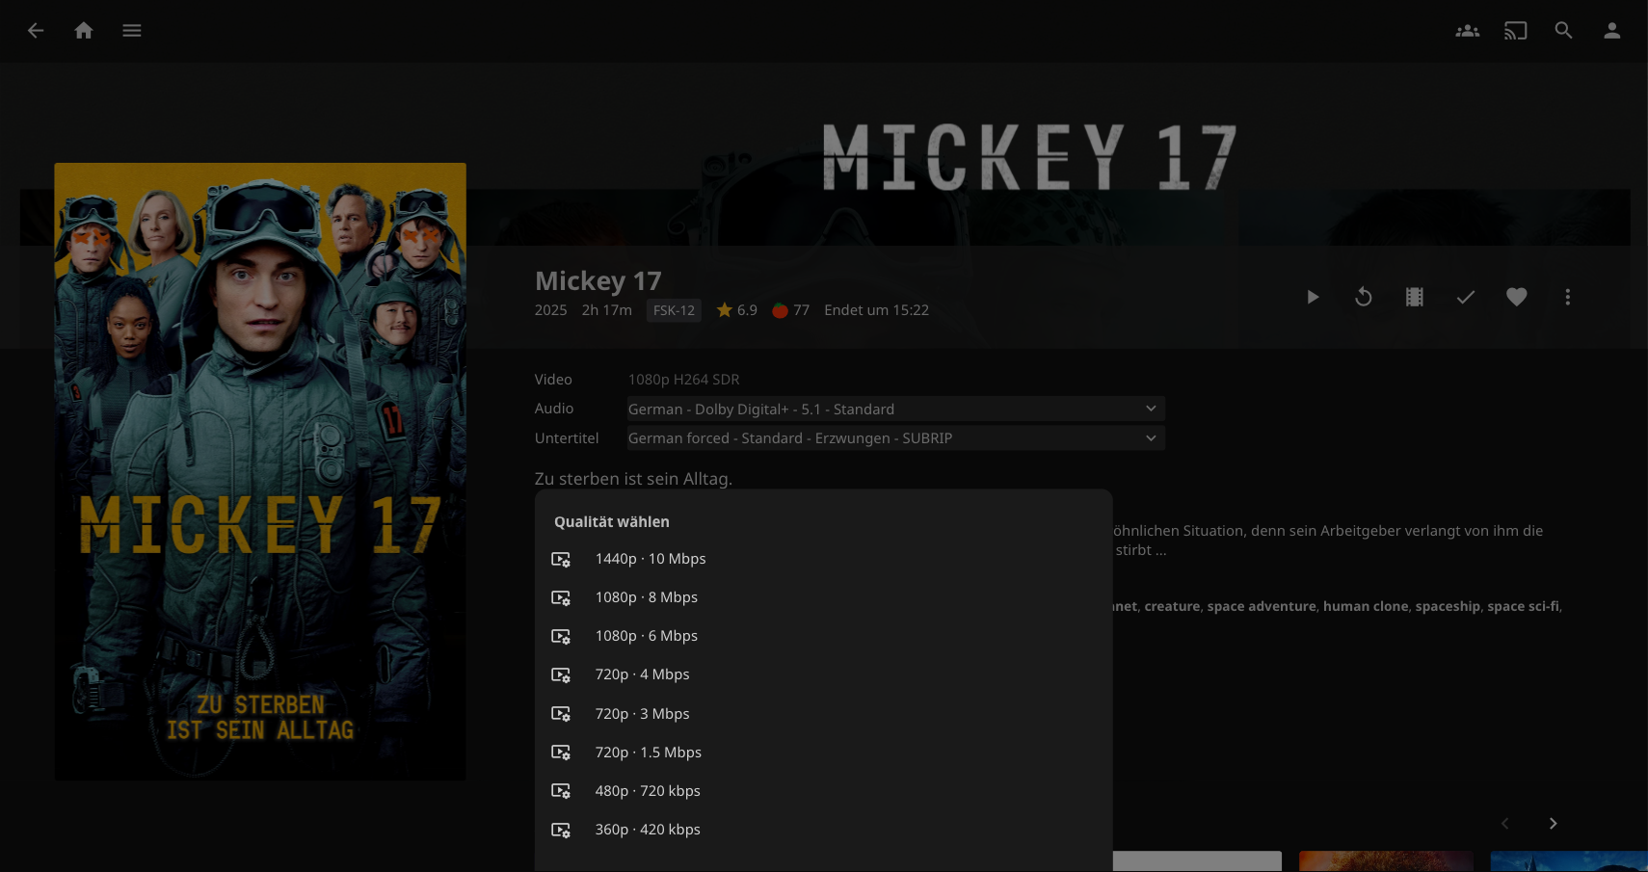This screenshot has width=1648, height=872.
Task: Select 720p · 4 Mbps quality
Action: 824,674
